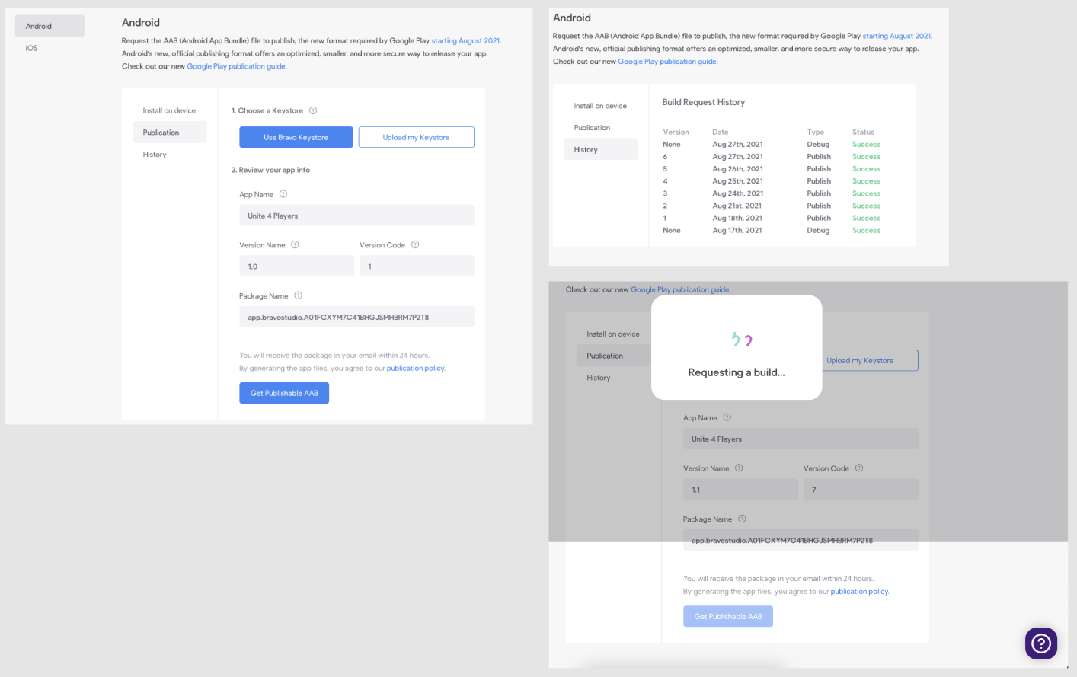Click the undimmed App Name field reading Unite 4 Players
This screenshot has width=1077, height=677.
pos(356,215)
